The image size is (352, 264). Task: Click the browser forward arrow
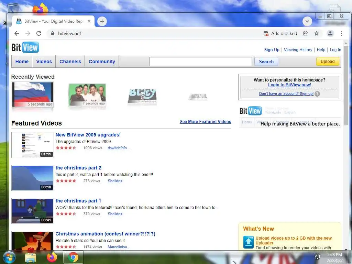(x=27, y=33)
